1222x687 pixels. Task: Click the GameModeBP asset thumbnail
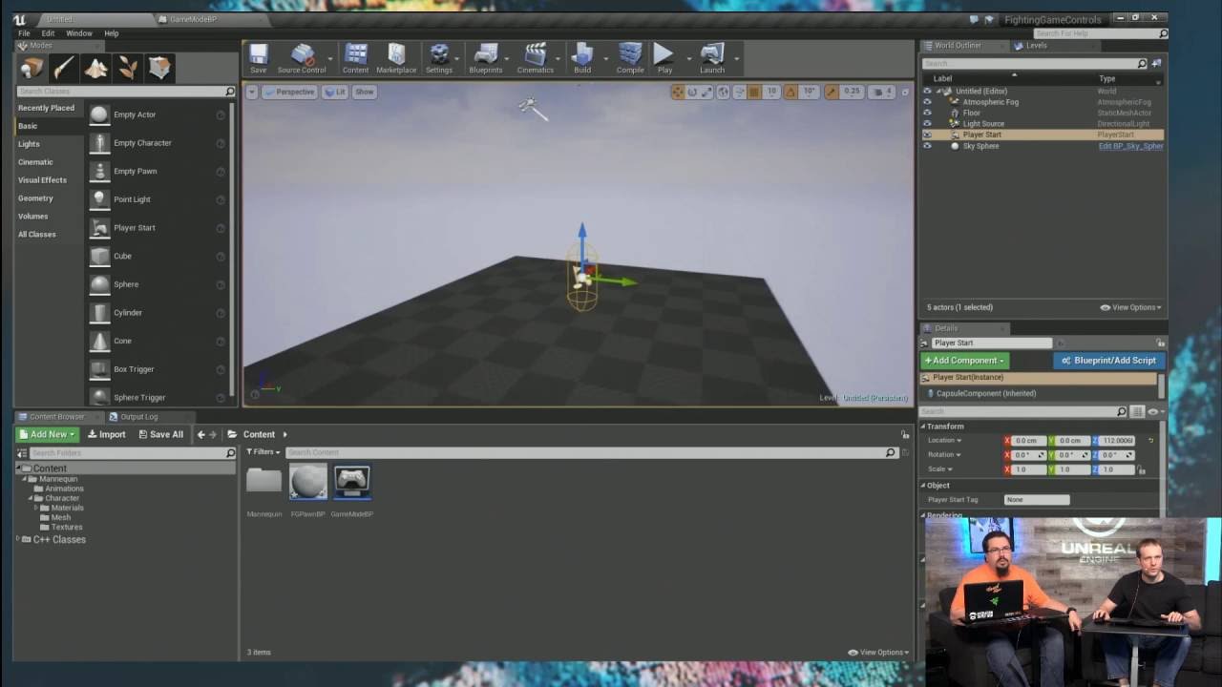click(x=351, y=482)
